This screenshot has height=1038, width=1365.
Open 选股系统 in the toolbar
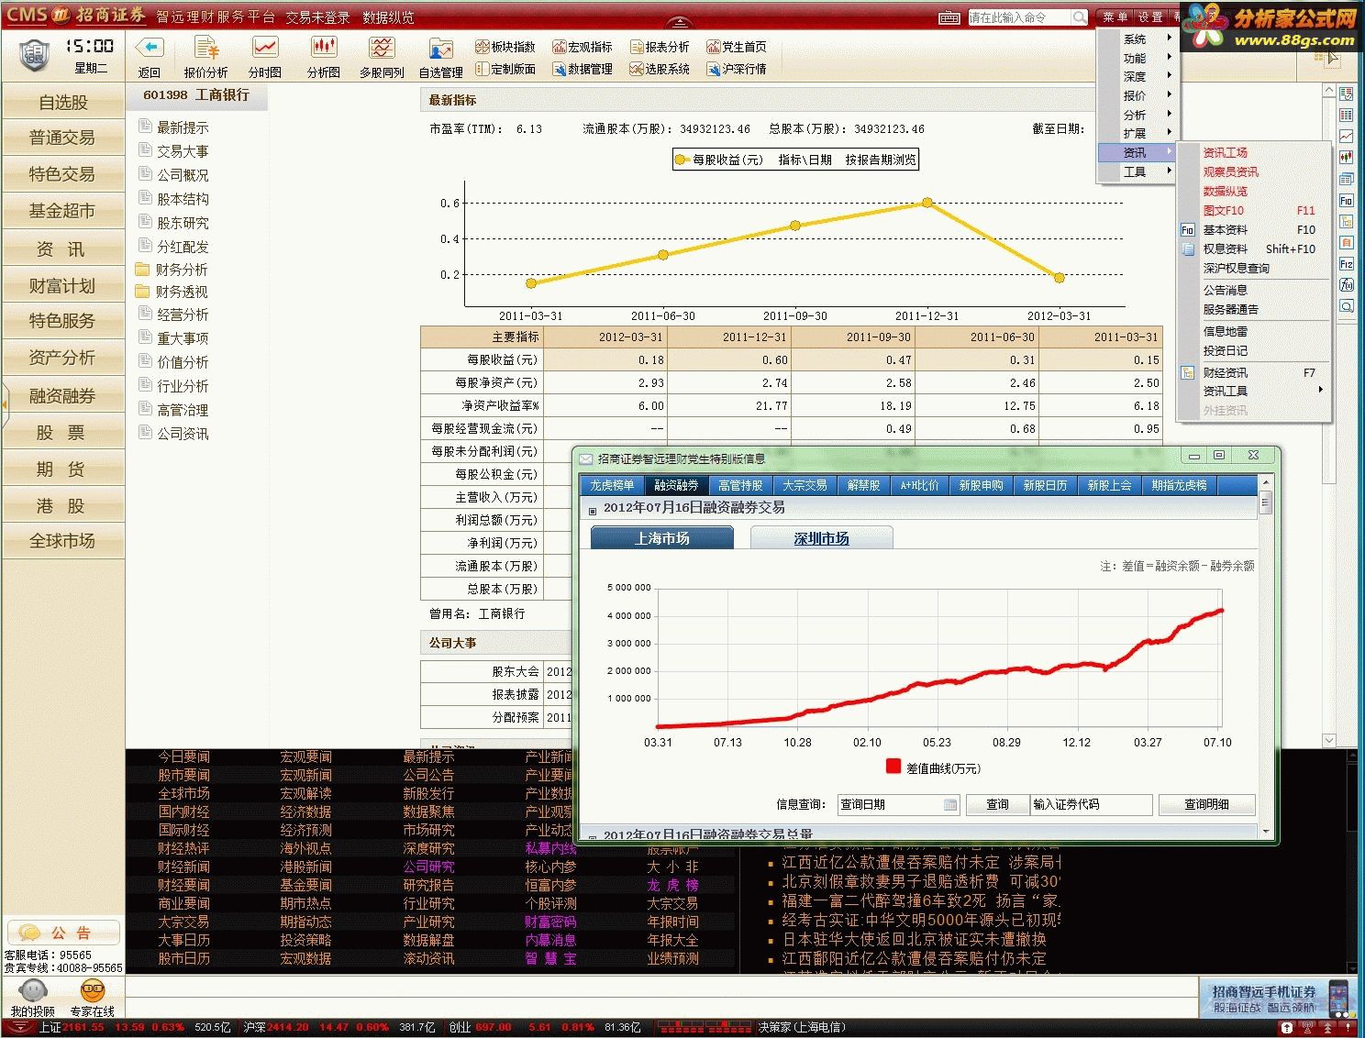660,69
